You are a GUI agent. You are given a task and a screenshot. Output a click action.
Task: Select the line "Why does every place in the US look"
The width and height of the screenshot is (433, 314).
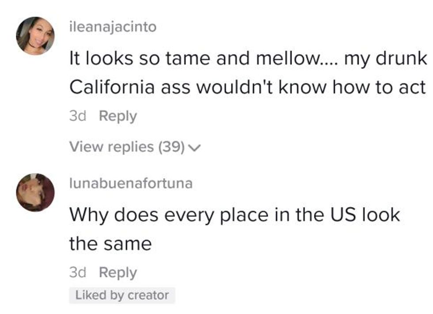coord(234,215)
